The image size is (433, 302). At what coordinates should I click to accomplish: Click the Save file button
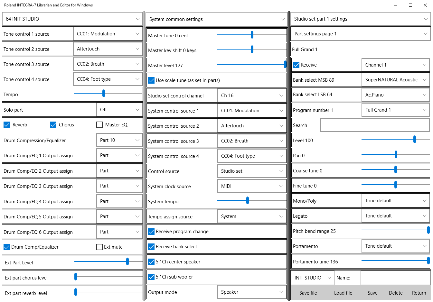click(308, 293)
